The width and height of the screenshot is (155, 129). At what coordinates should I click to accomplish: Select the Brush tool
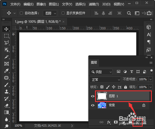(6, 85)
